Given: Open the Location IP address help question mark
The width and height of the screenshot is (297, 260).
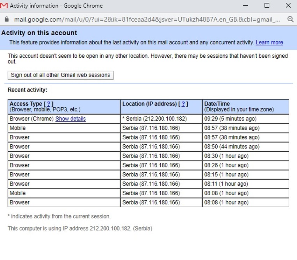Looking at the screenshot, I should [183, 104].
